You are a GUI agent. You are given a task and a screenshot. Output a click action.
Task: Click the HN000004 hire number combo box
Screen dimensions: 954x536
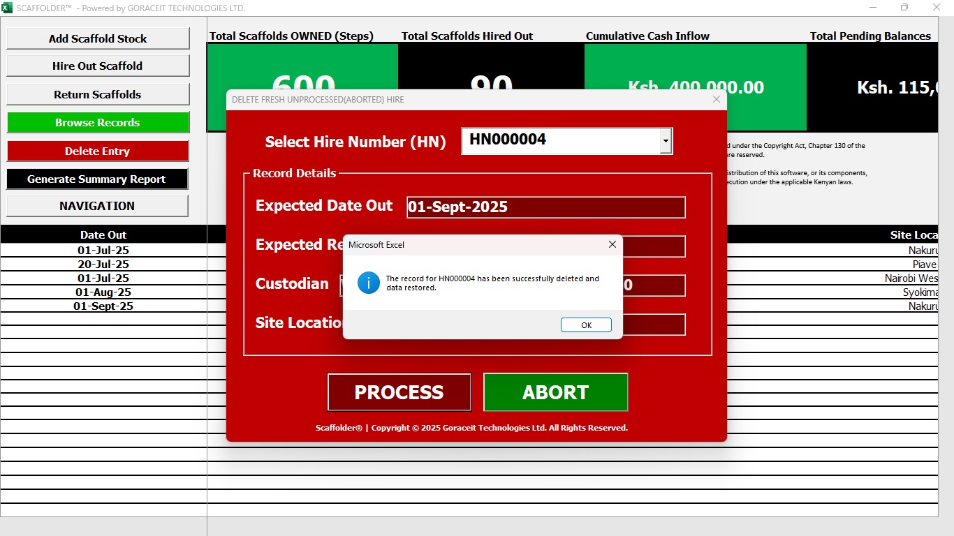[x=560, y=141]
